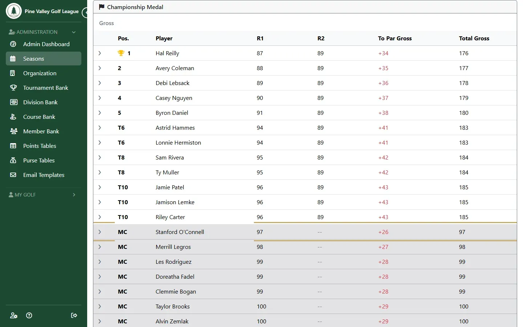Click the gold trophy icon beside Hal Reilly

pos(121,53)
